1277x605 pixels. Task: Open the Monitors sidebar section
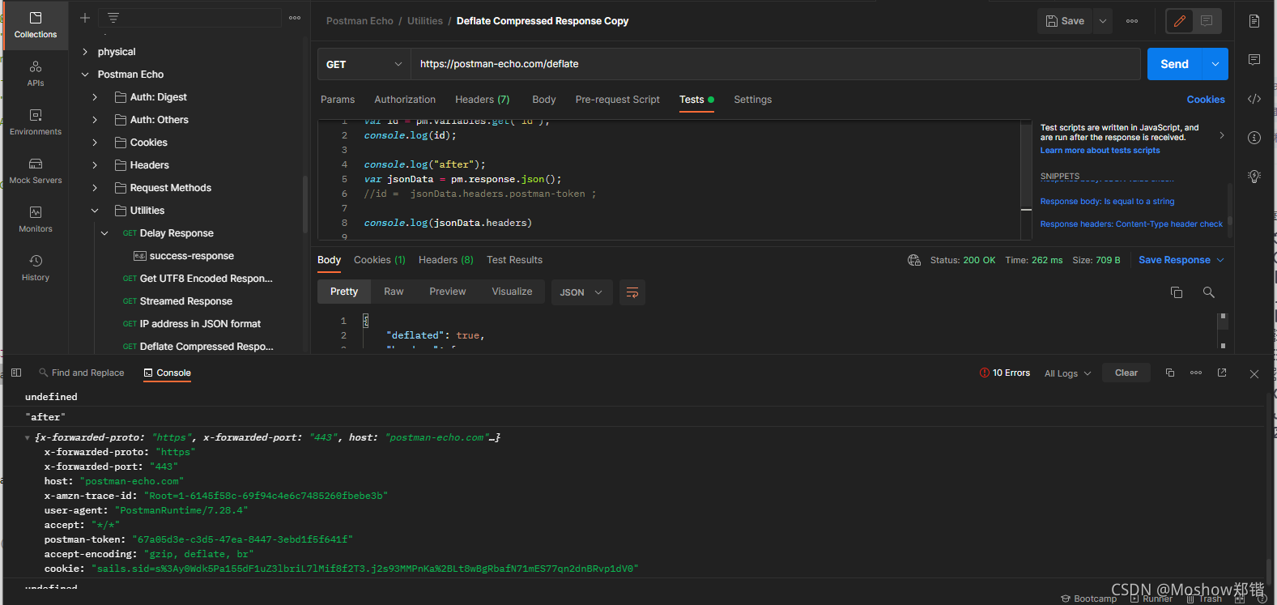(x=36, y=219)
